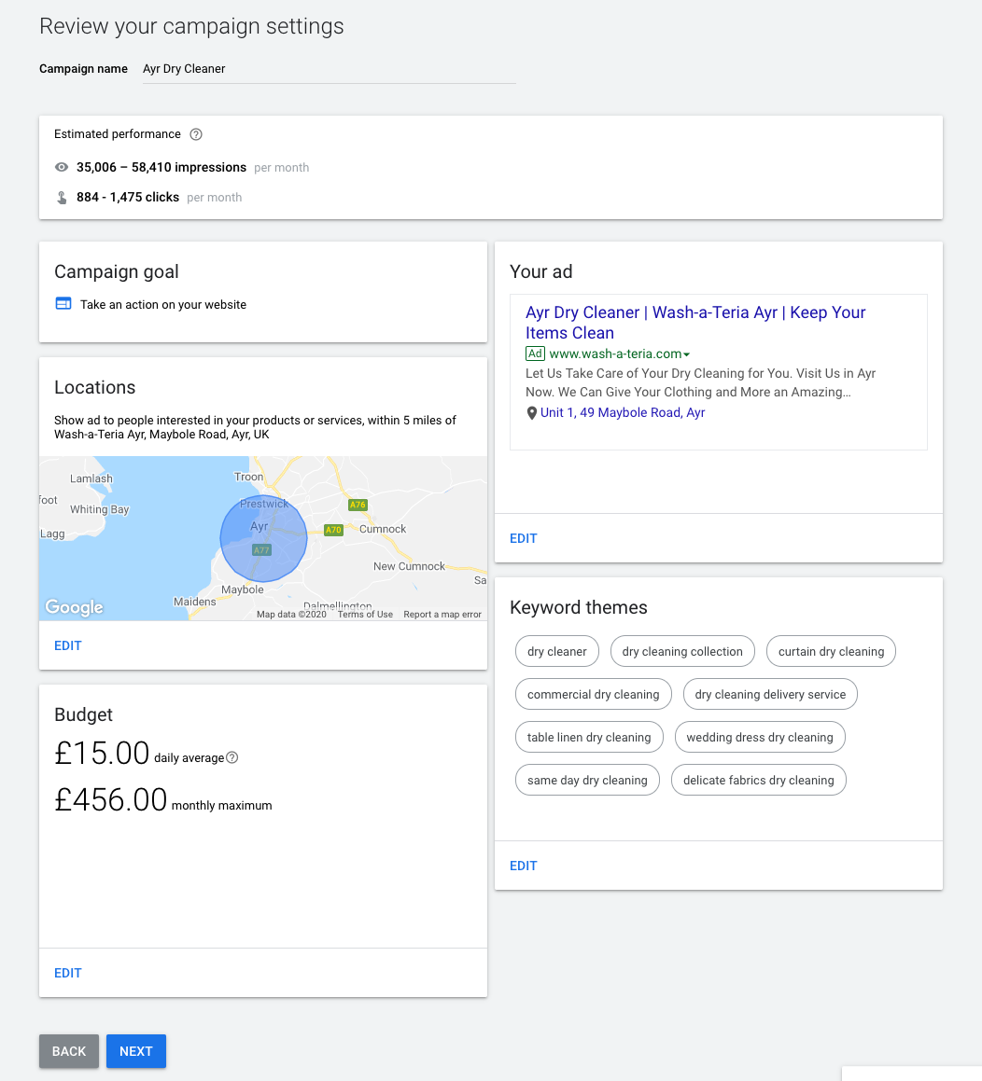Click the 884 - 1,475 clicks text
The image size is (982, 1081).
coord(128,197)
